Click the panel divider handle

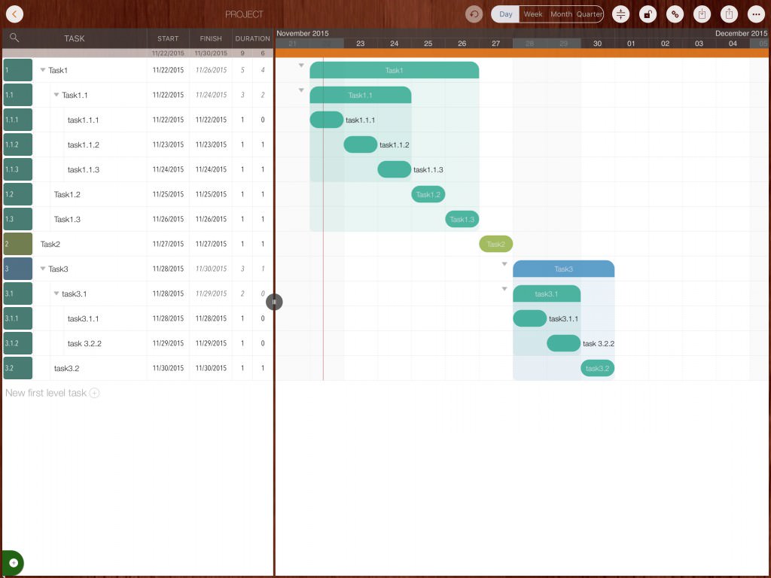coord(274,302)
